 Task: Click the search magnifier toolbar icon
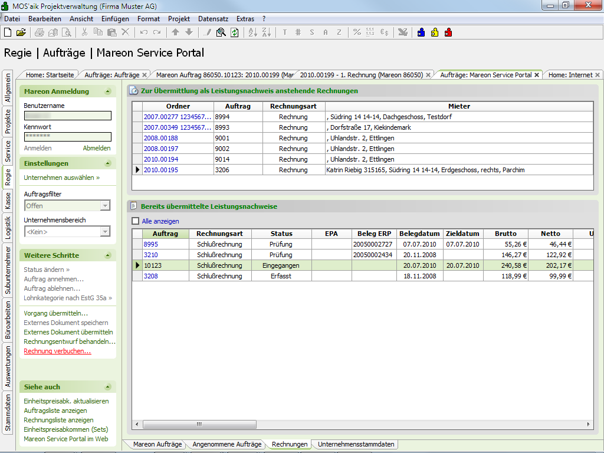pos(221,32)
